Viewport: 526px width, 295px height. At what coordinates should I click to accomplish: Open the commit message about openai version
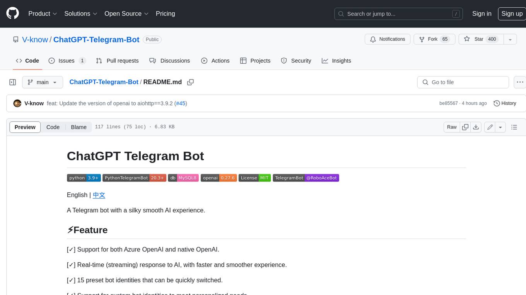[110, 103]
